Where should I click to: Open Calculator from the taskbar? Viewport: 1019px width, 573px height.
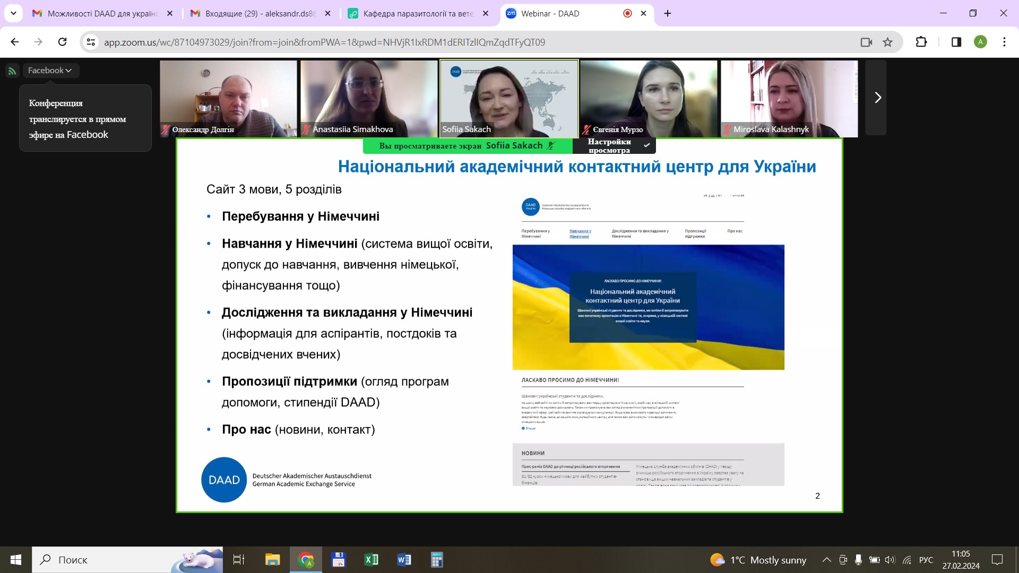click(437, 560)
